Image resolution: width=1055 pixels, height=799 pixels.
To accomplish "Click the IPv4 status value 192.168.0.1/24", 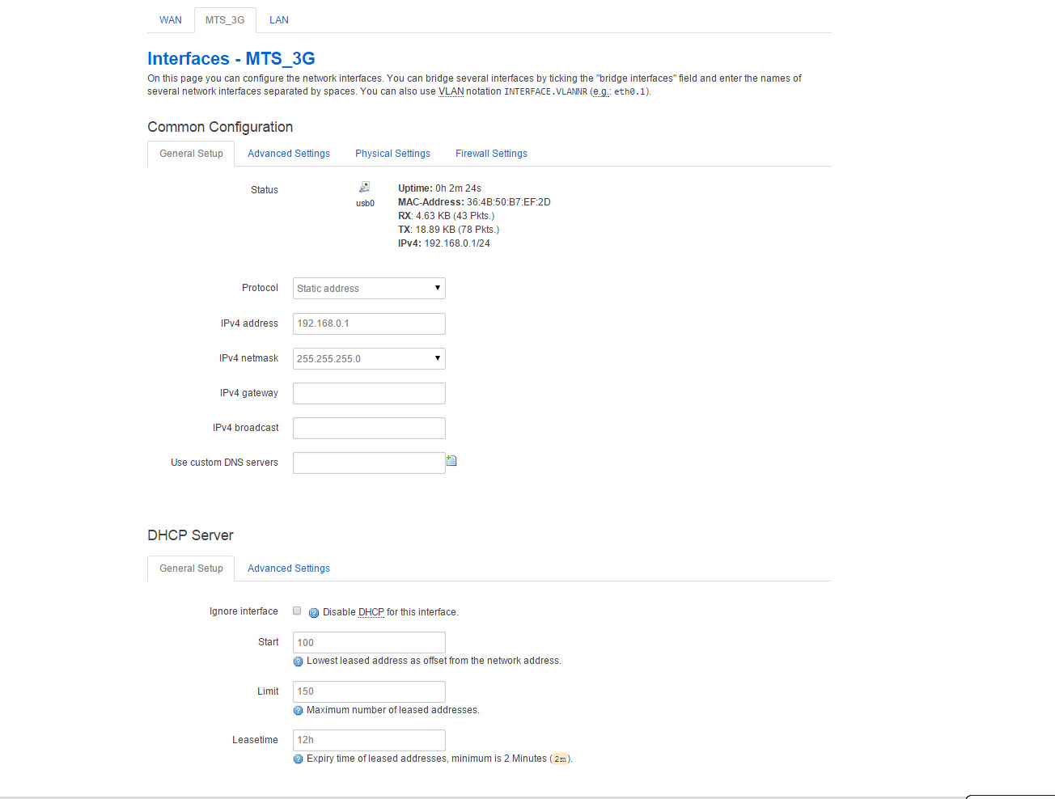I will pyautogui.click(x=457, y=243).
